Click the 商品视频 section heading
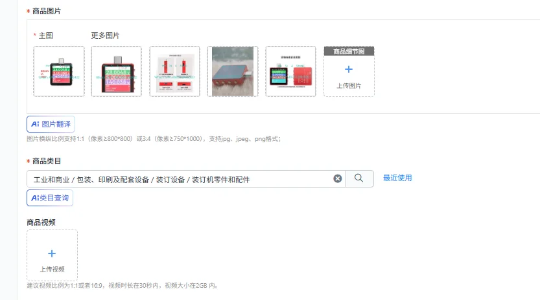 (x=41, y=222)
